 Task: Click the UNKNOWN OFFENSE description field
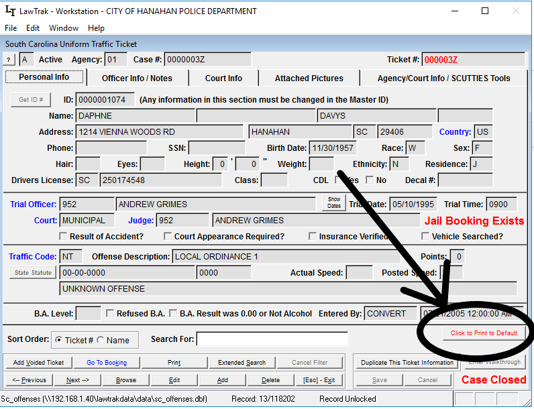tap(288, 288)
